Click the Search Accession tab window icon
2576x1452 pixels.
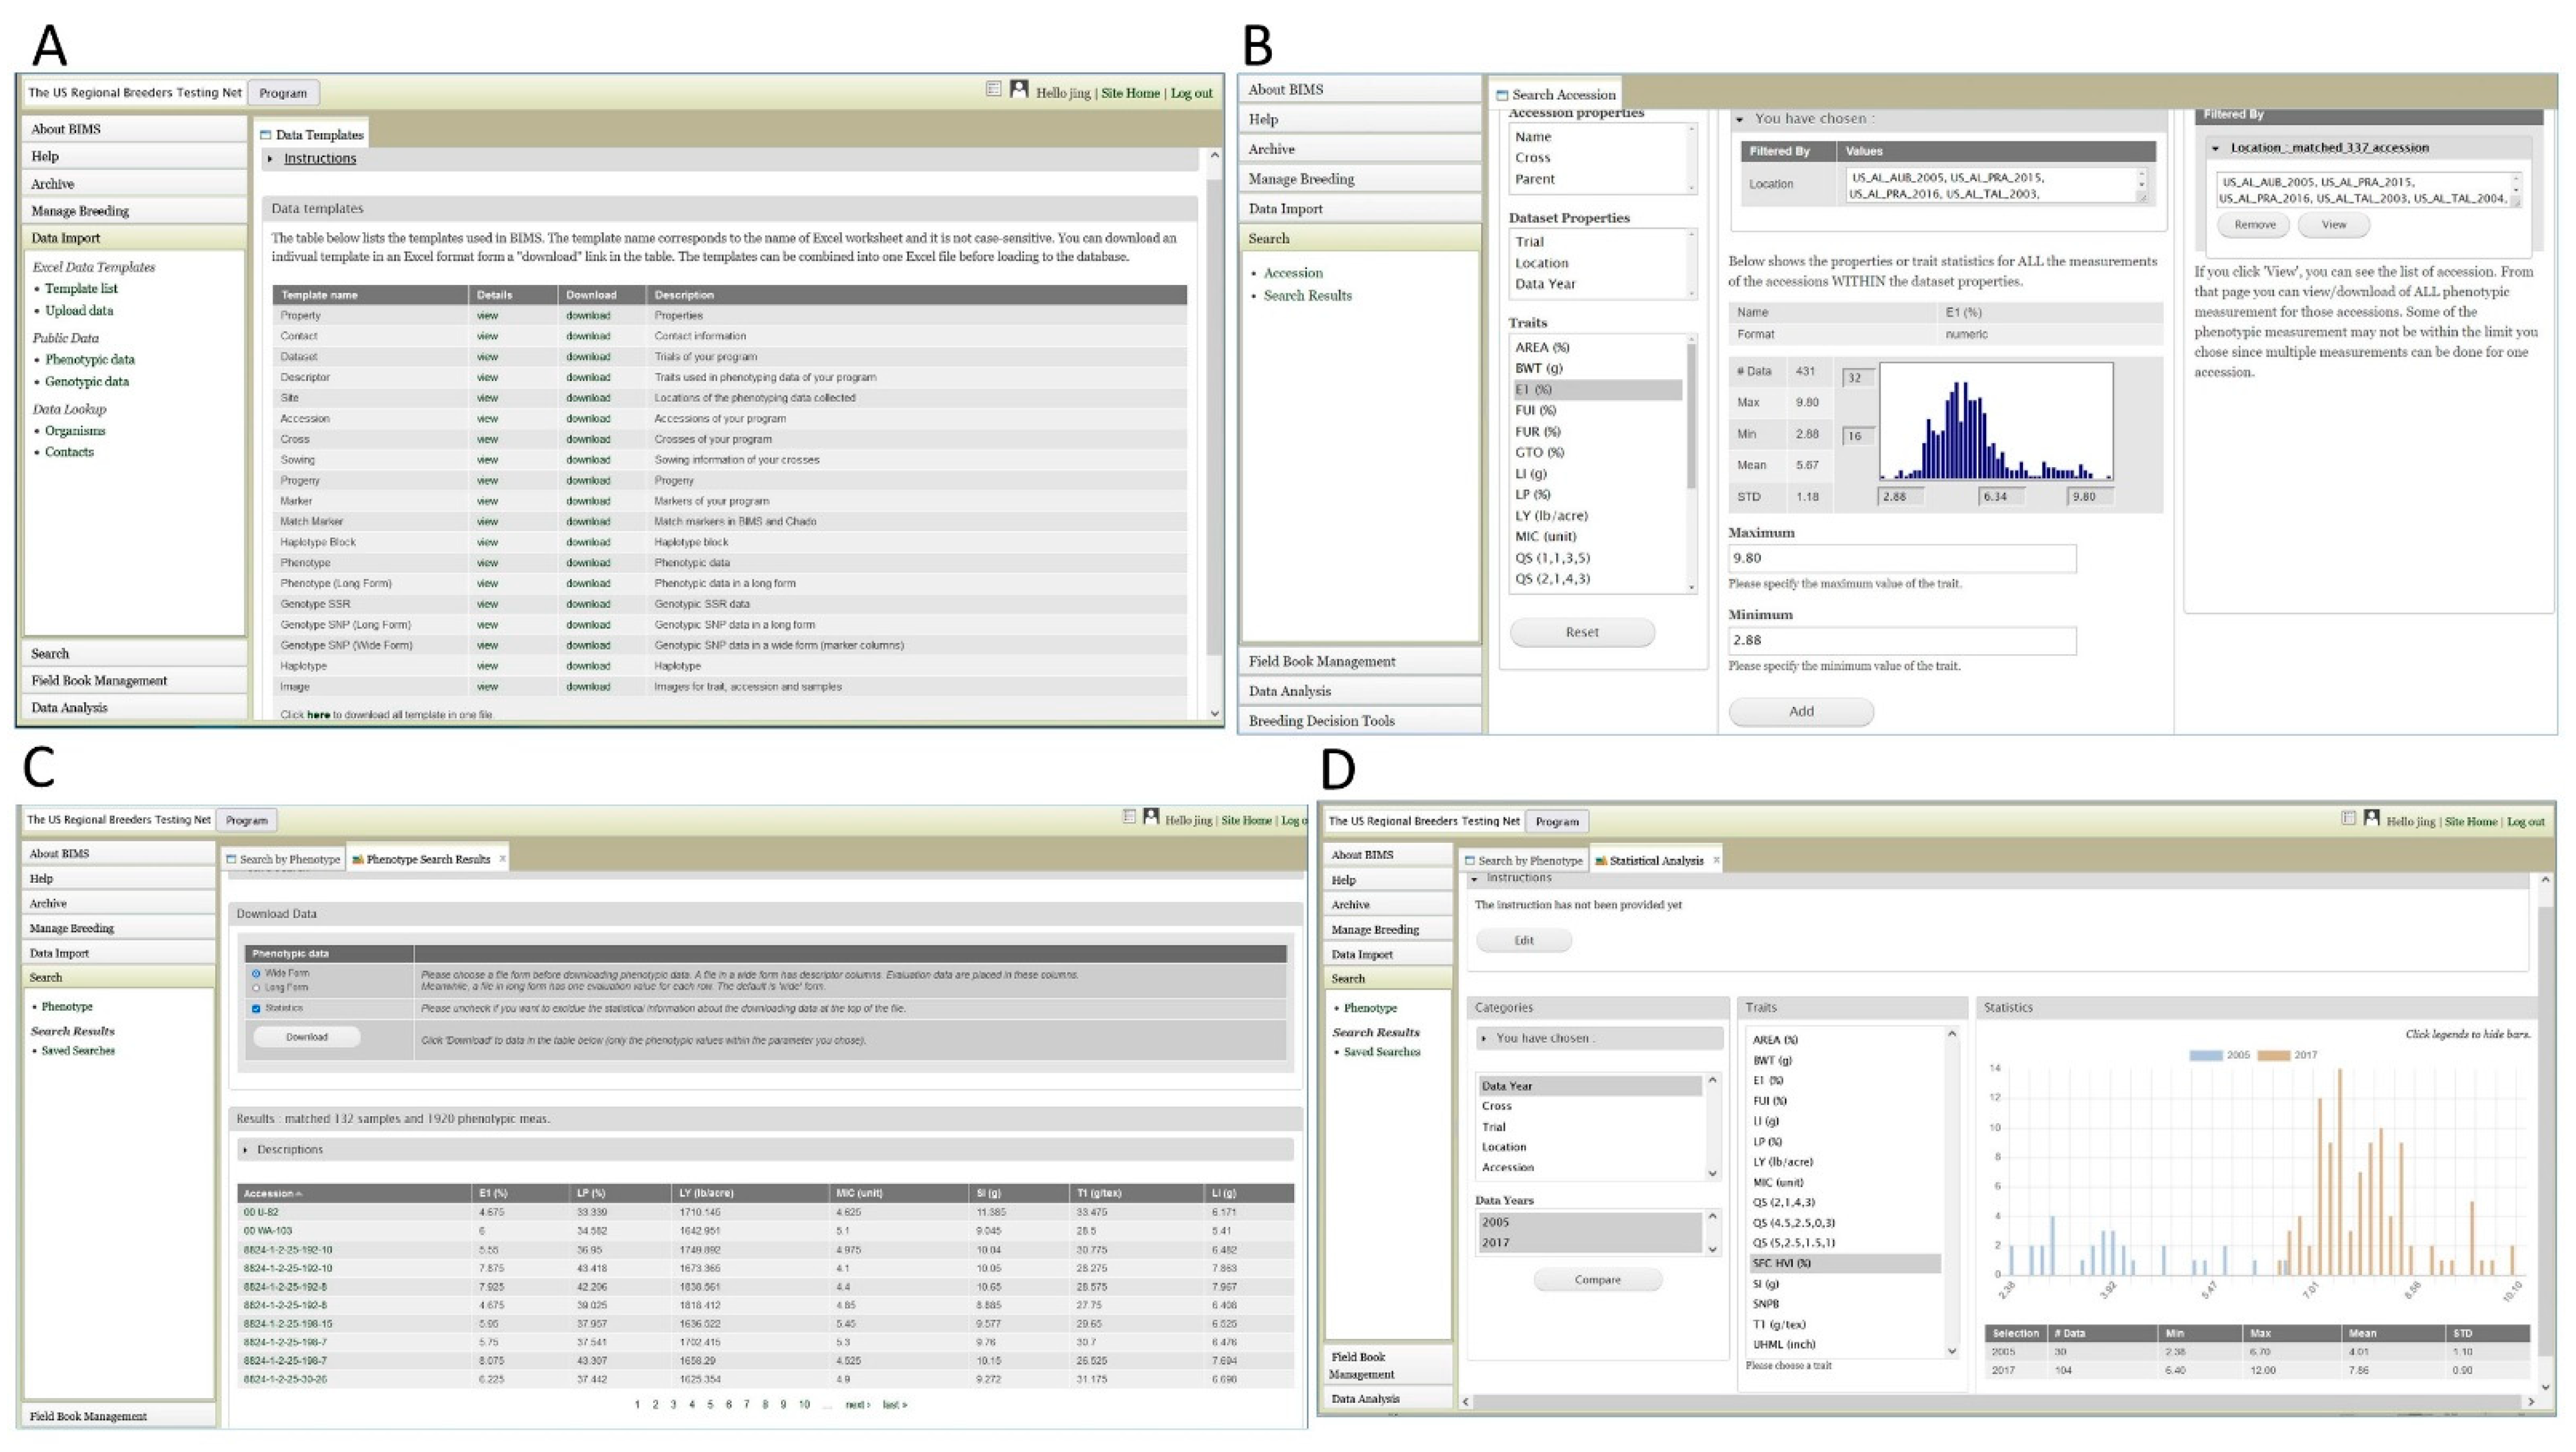pos(1502,95)
